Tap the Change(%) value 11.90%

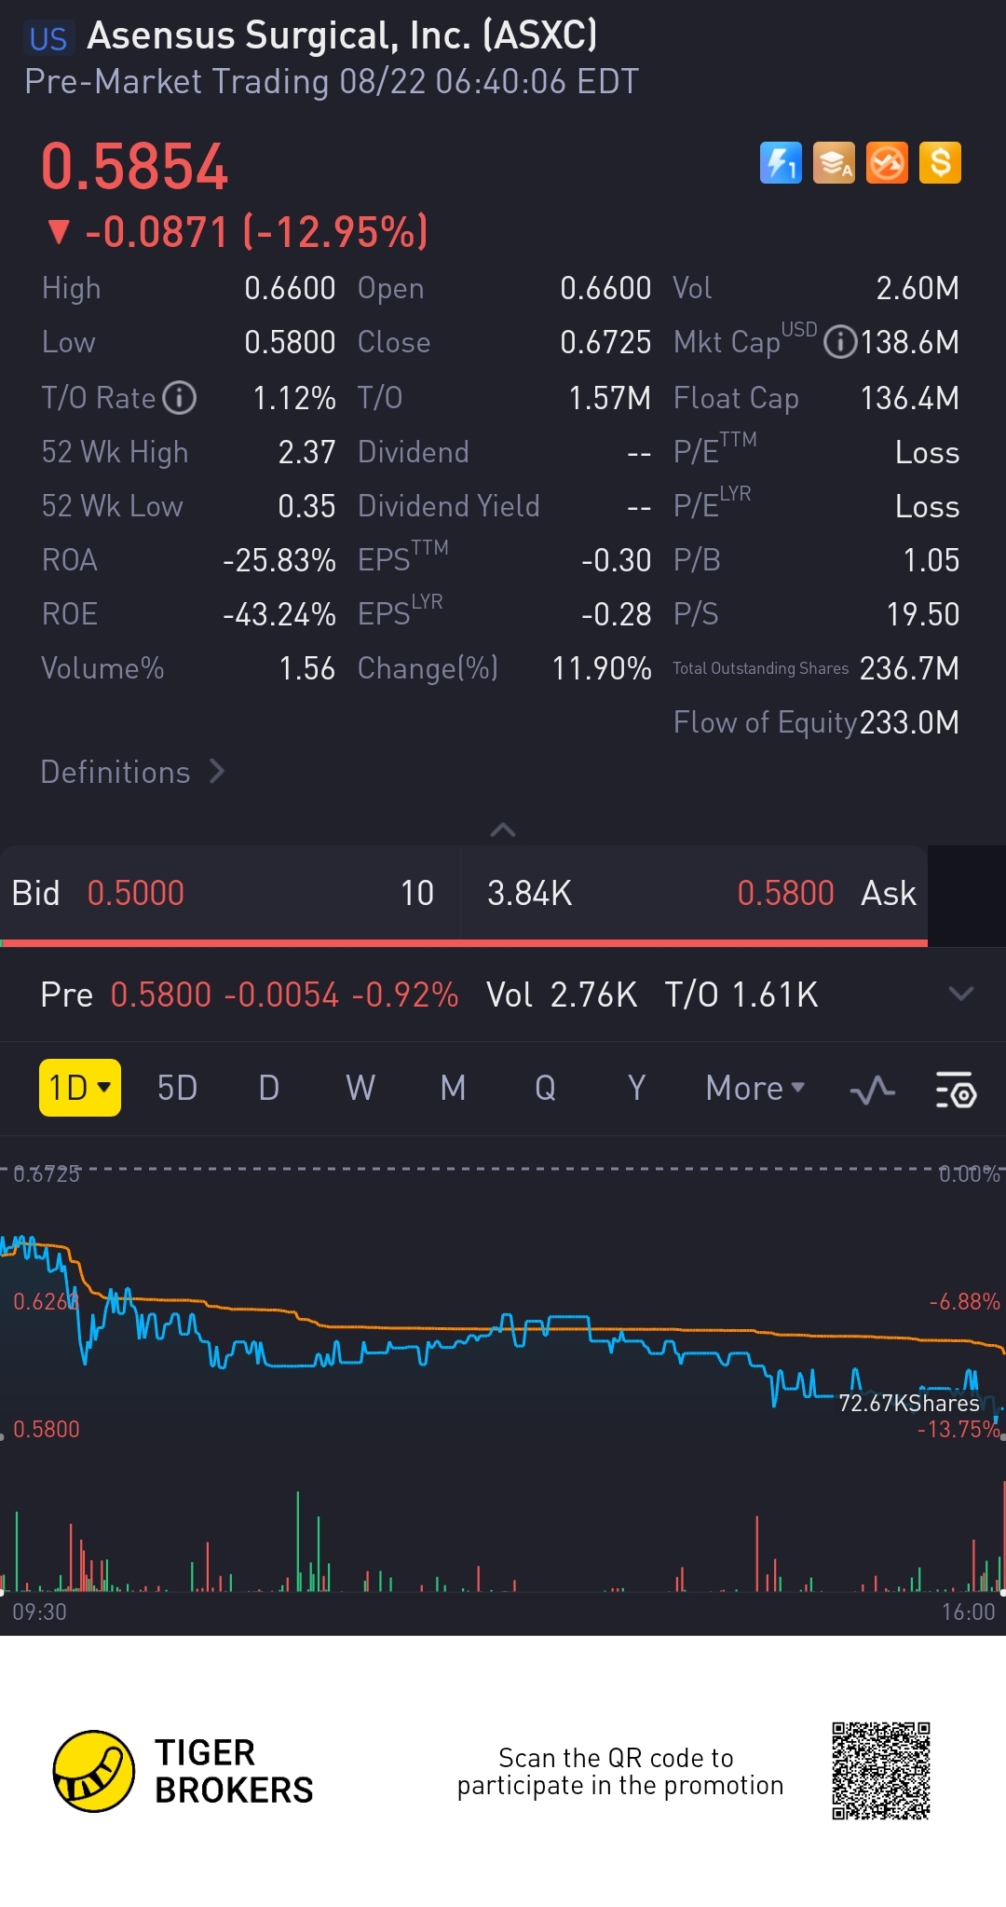tap(602, 668)
